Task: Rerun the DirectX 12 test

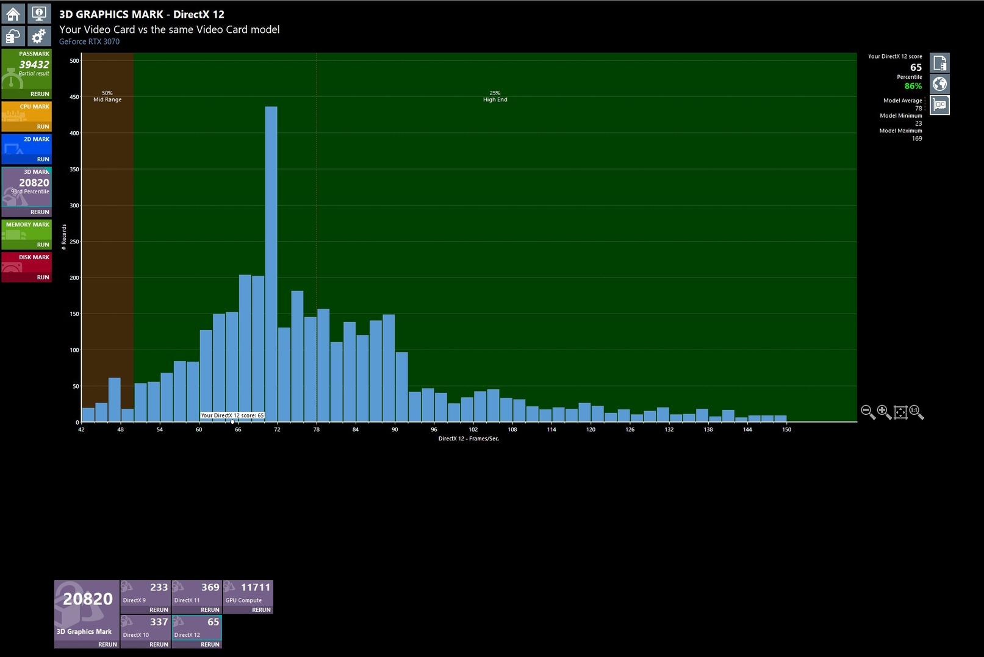Action: point(210,645)
